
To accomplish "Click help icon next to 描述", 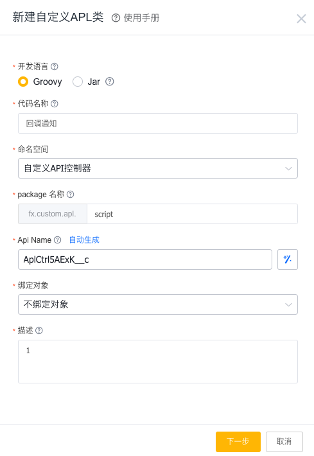I will pos(39,330).
